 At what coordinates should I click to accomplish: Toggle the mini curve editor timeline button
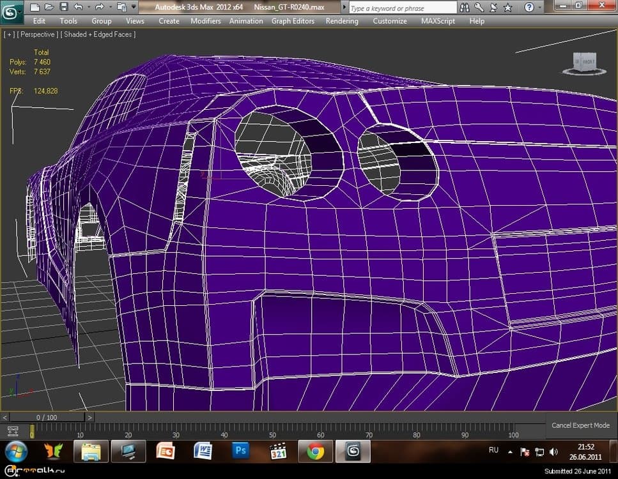click(x=12, y=431)
